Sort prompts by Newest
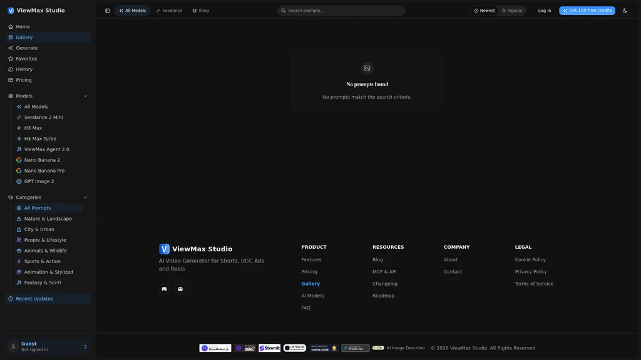 click(485, 11)
